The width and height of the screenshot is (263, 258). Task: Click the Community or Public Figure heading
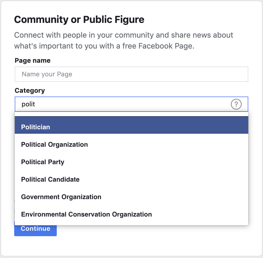79,20
